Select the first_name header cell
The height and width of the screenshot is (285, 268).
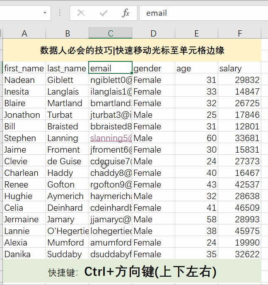tap(24, 68)
